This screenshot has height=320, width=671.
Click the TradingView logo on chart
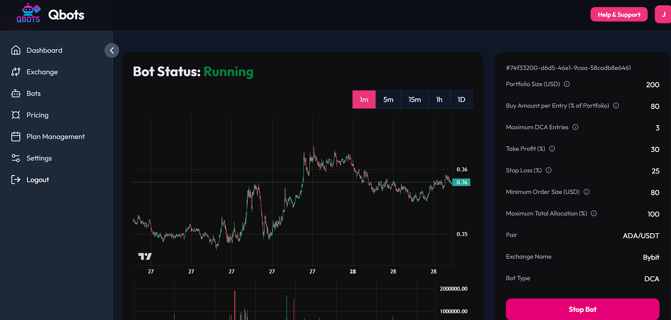(x=145, y=256)
